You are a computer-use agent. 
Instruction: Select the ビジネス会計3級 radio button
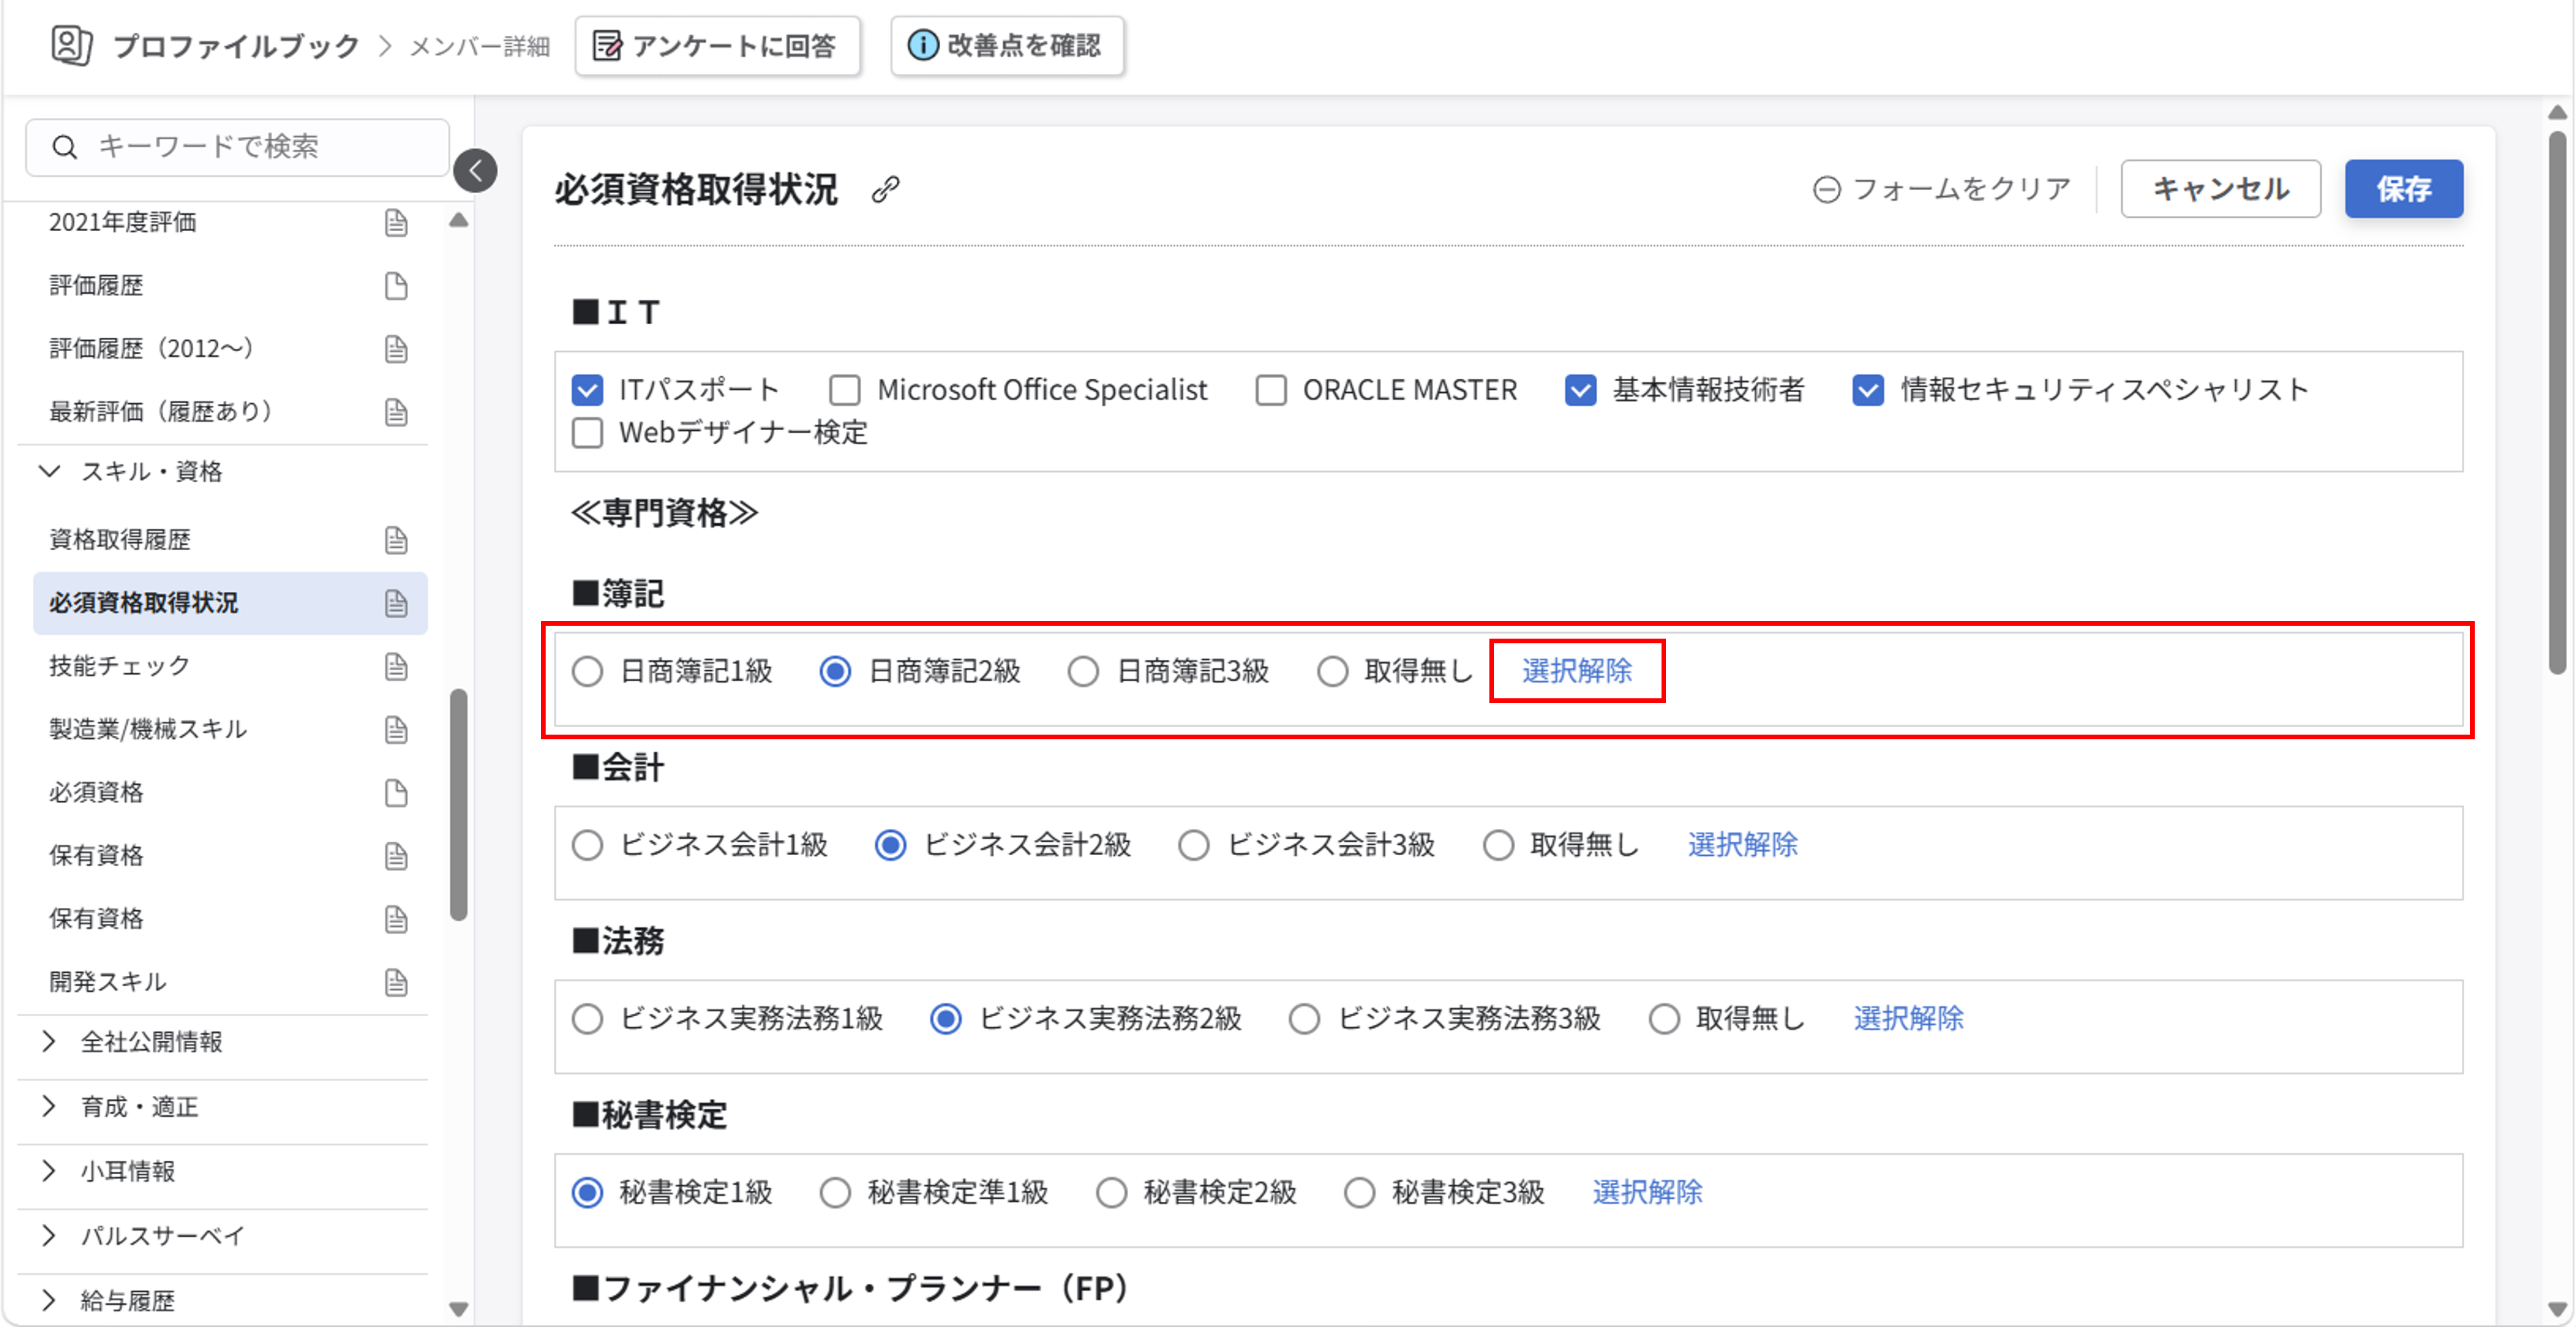point(1193,845)
